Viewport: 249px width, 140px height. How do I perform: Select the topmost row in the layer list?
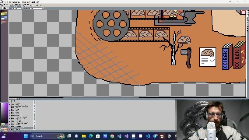coord(21,101)
